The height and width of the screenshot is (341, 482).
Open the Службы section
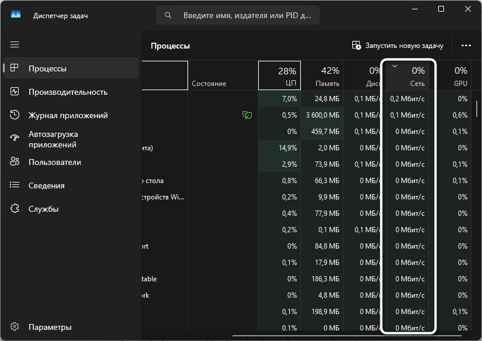click(71, 209)
